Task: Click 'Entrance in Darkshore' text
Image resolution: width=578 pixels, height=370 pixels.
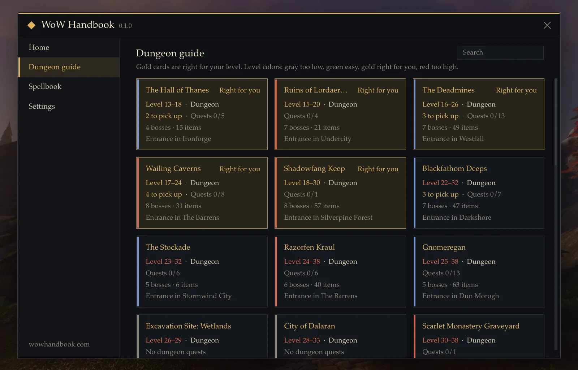Action: 457,217
